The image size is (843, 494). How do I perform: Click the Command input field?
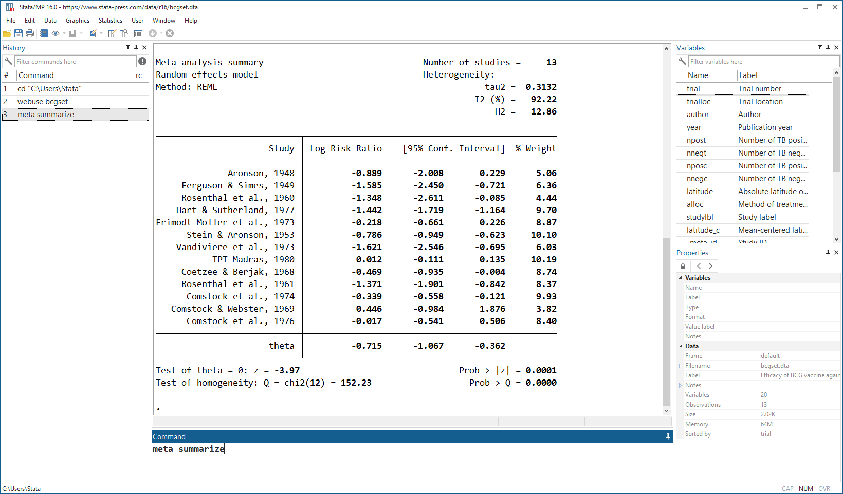click(412, 461)
